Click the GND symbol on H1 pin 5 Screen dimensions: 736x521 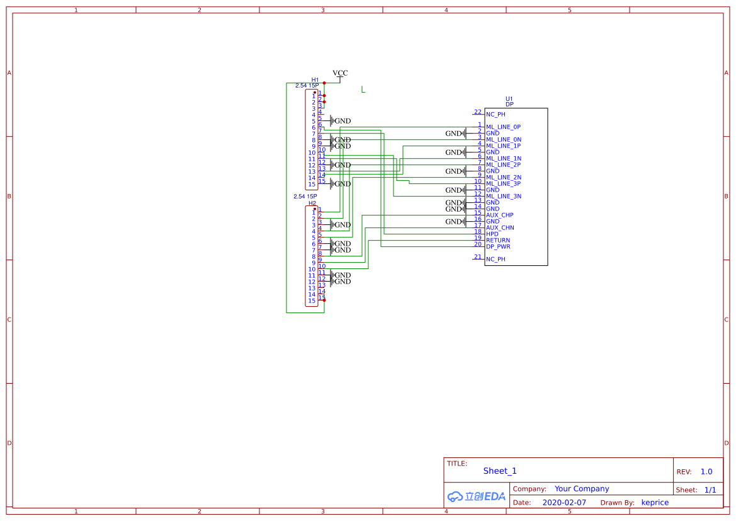pos(341,121)
